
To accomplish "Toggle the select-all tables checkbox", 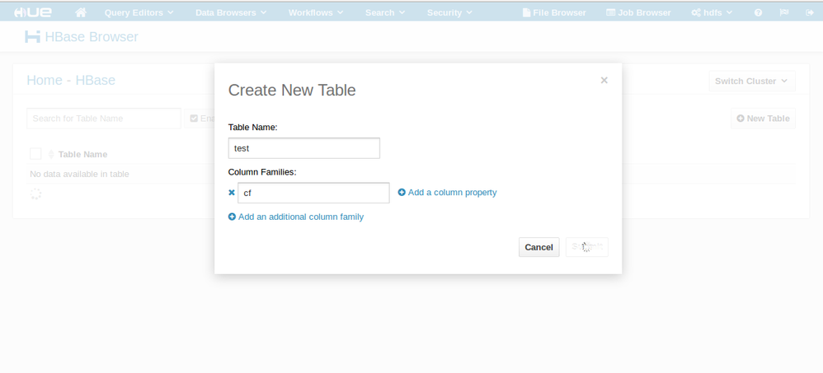I will click(35, 153).
